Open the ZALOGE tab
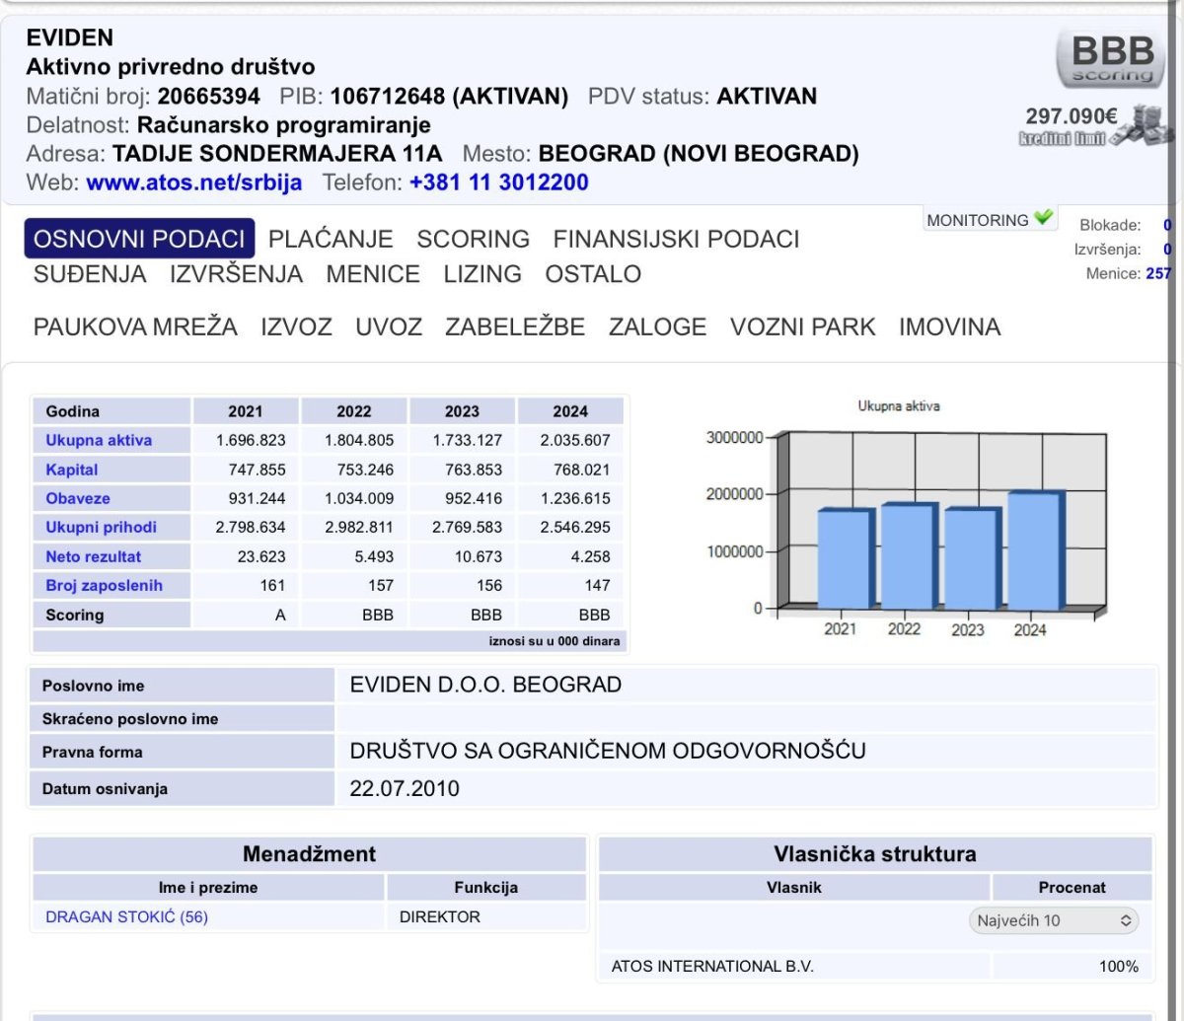1184x1021 pixels. click(657, 327)
